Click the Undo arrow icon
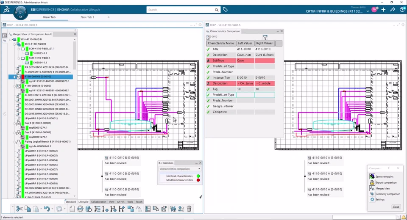The height and width of the screenshot is (220, 407). coord(47,209)
